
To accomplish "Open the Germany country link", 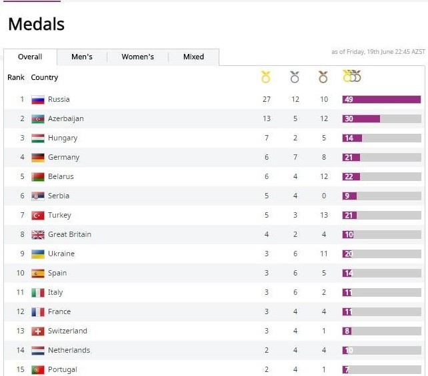I will 63,158.
